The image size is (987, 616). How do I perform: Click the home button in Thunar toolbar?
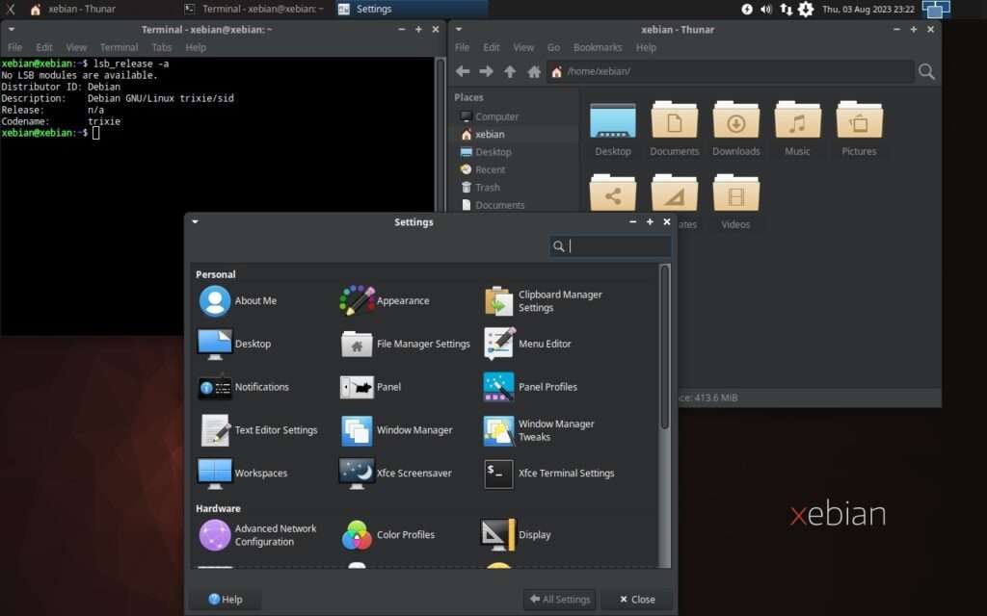coord(532,71)
